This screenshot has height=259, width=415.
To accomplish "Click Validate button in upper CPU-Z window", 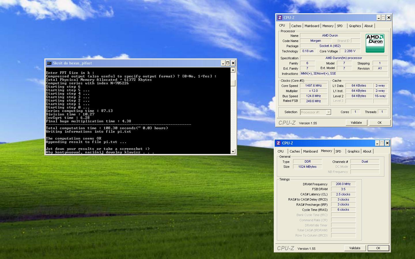I will coord(356,123).
